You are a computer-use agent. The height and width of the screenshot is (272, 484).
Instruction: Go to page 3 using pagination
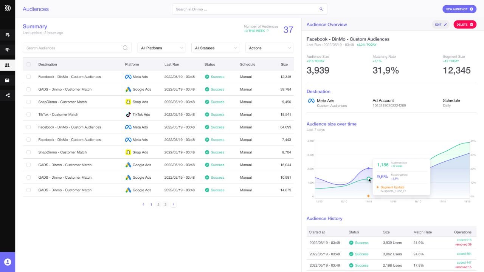[166, 204]
